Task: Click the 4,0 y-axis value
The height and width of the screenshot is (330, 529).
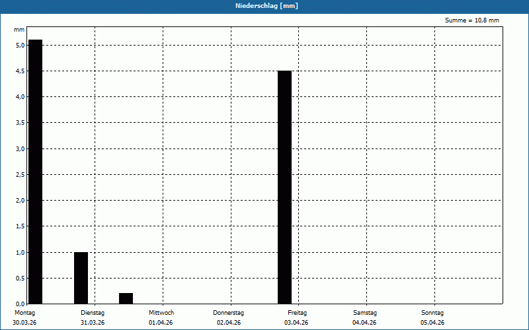Action: coord(20,97)
